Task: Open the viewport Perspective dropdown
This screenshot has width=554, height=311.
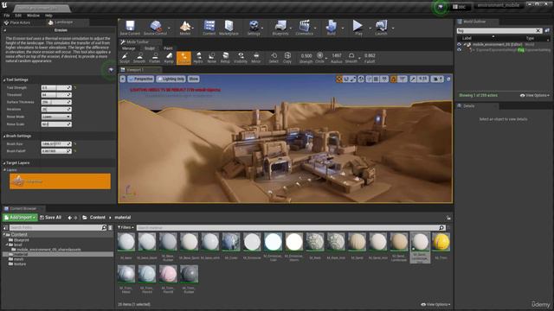Action: 140,79
